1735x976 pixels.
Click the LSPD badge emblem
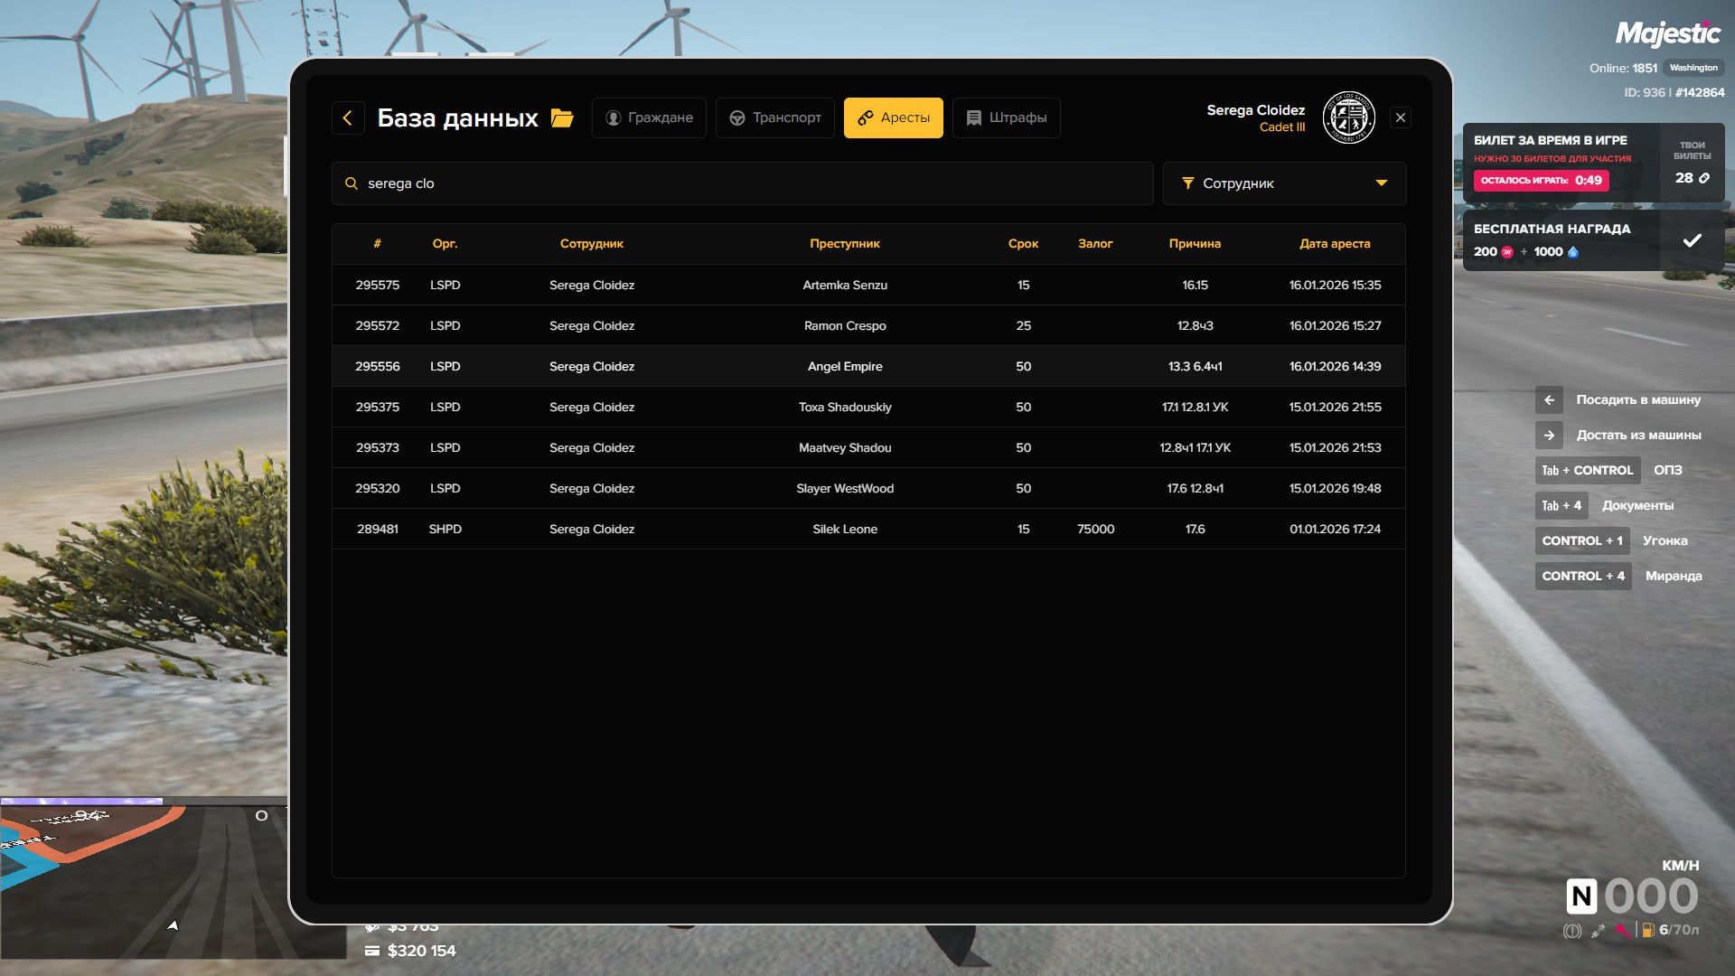1348,117
